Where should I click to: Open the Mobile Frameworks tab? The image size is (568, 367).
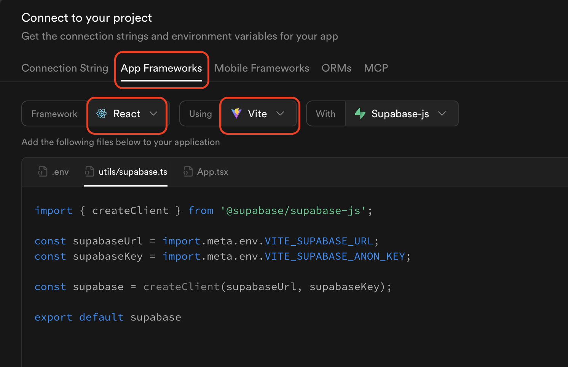coord(262,68)
